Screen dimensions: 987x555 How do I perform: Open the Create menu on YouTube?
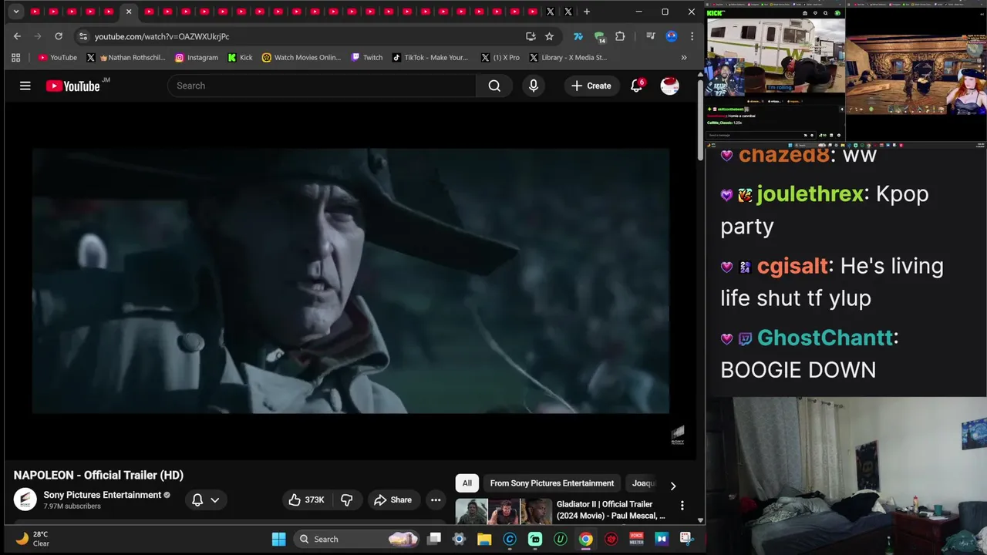591,86
